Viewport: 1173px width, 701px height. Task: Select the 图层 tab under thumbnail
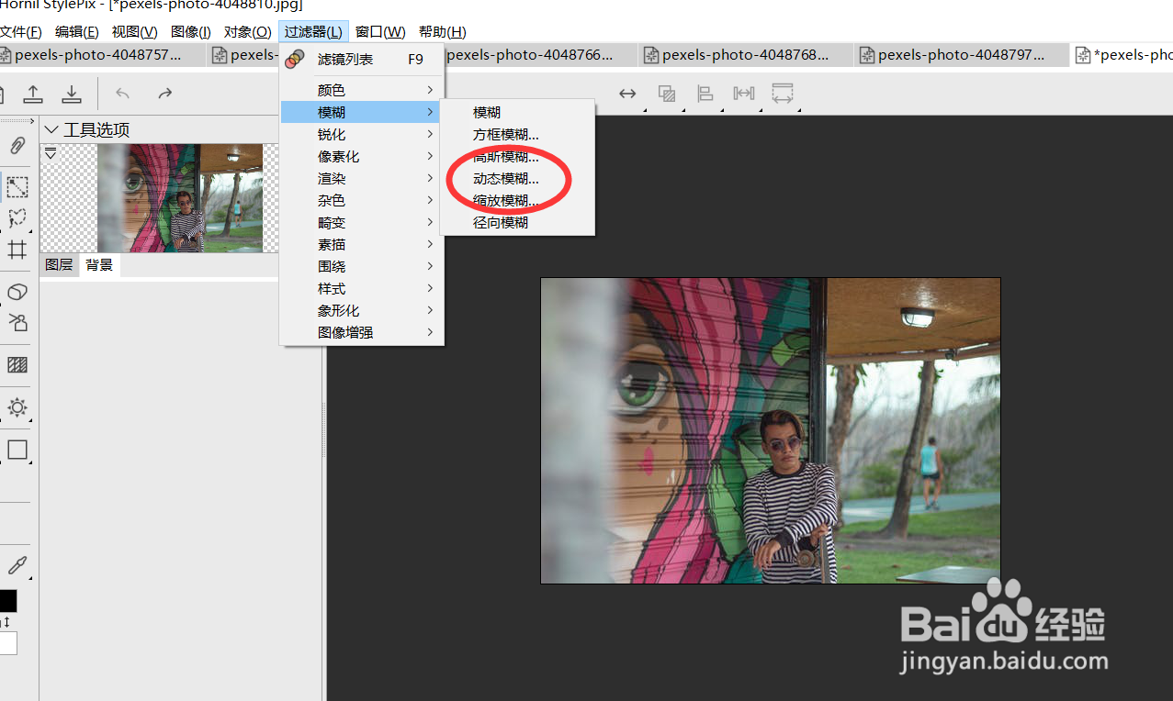(59, 264)
